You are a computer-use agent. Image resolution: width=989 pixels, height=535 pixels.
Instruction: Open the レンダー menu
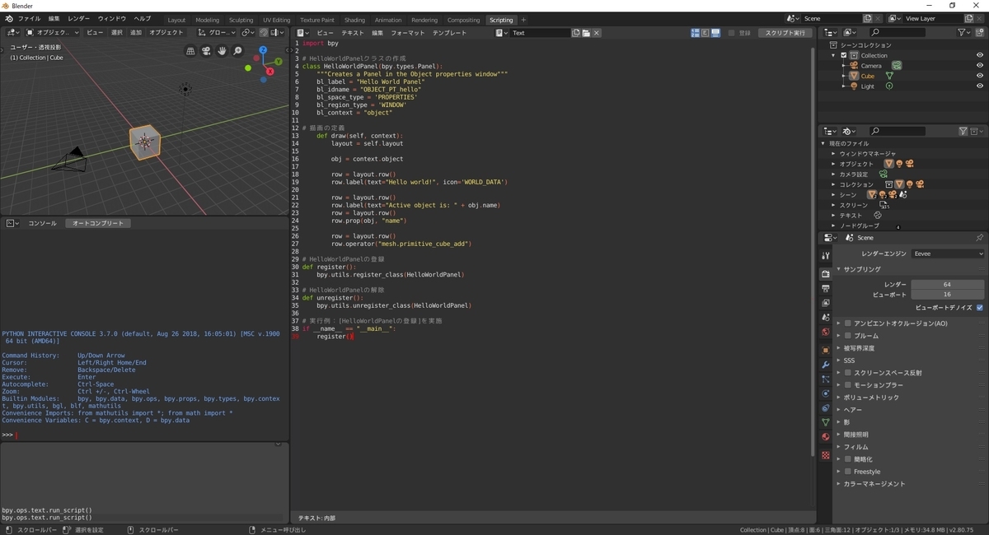coord(79,18)
